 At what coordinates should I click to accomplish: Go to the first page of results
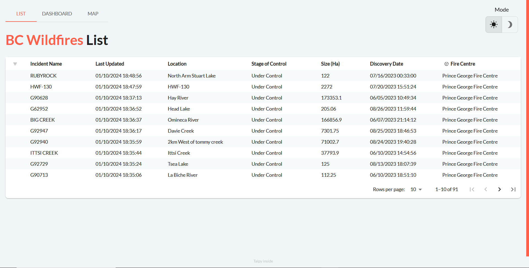click(472, 189)
